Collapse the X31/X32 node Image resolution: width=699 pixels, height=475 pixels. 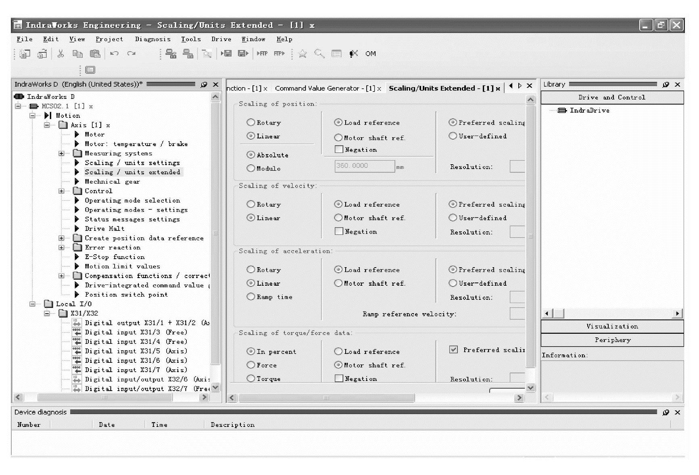point(47,313)
